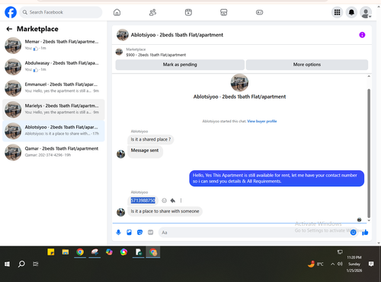381x282 pixels.
Task: Click the Mark as pending button
Action: pyautogui.click(x=180, y=65)
